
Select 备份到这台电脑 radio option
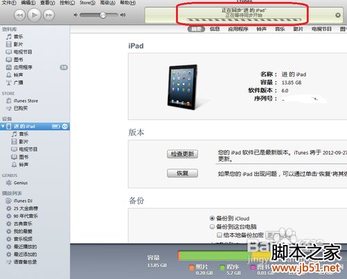click(x=212, y=227)
